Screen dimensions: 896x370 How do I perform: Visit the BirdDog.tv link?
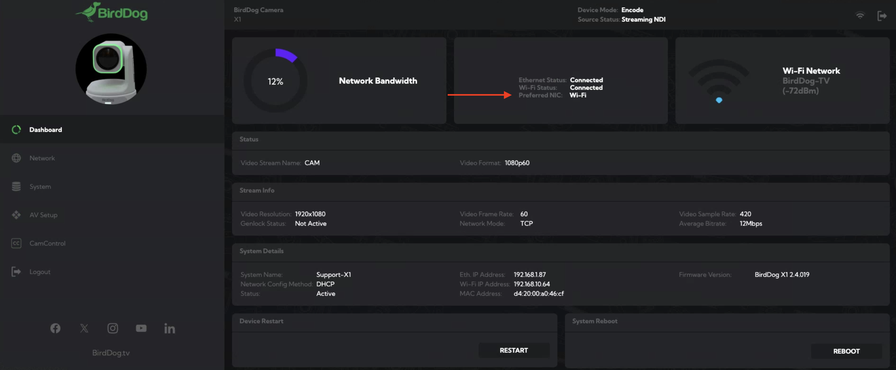(x=111, y=353)
